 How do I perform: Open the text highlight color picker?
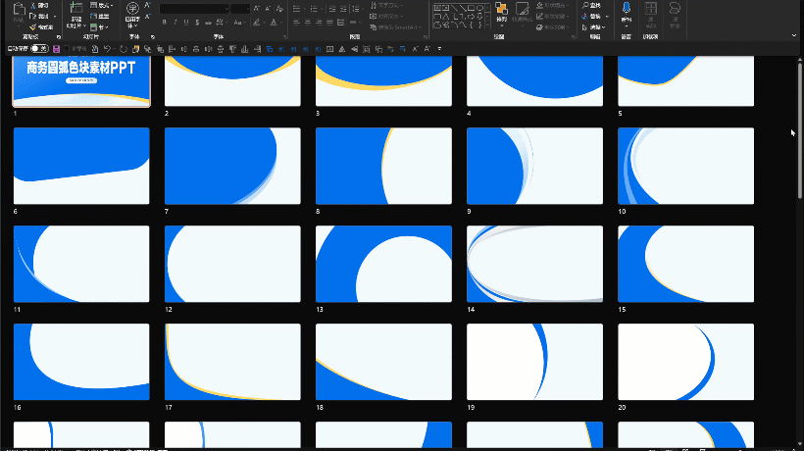click(259, 23)
